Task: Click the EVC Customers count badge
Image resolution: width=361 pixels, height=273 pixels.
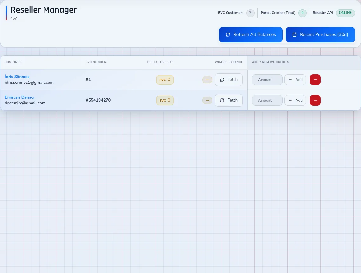Action: point(250,13)
